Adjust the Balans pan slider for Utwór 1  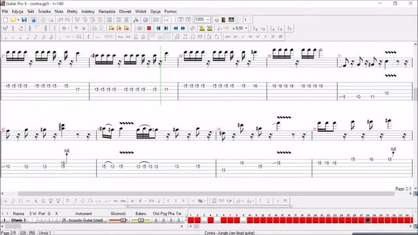tap(141, 221)
